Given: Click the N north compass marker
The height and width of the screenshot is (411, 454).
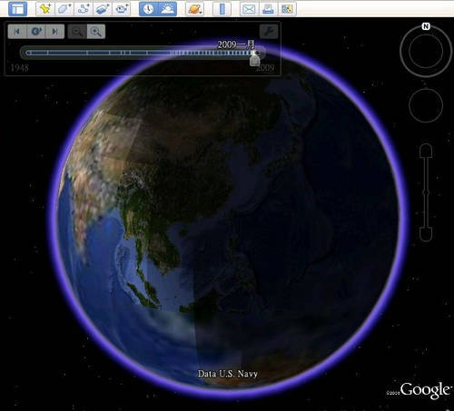Looking at the screenshot, I should click(426, 26).
